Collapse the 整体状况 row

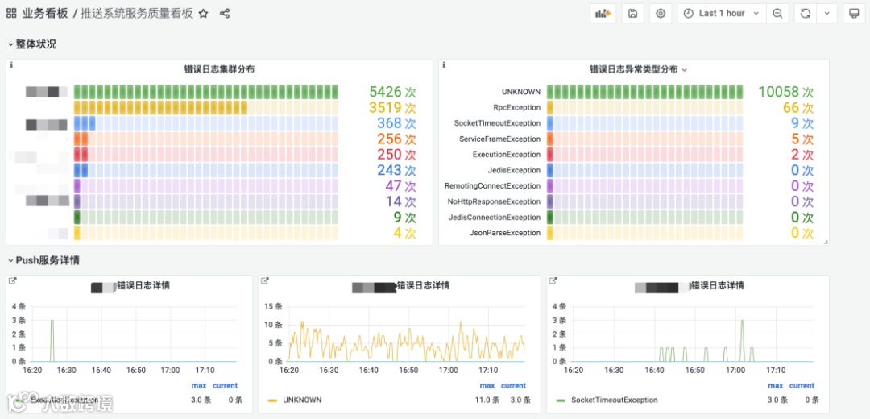pyautogui.click(x=32, y=44)
